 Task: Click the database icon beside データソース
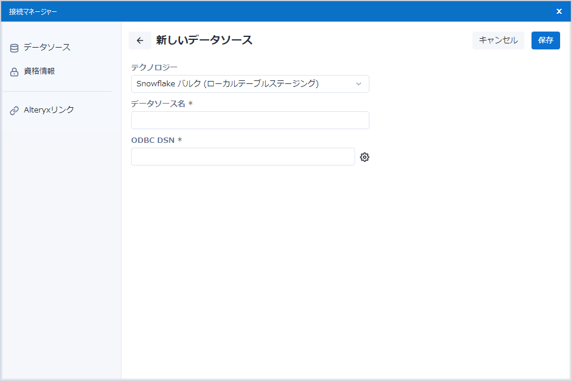14,48
